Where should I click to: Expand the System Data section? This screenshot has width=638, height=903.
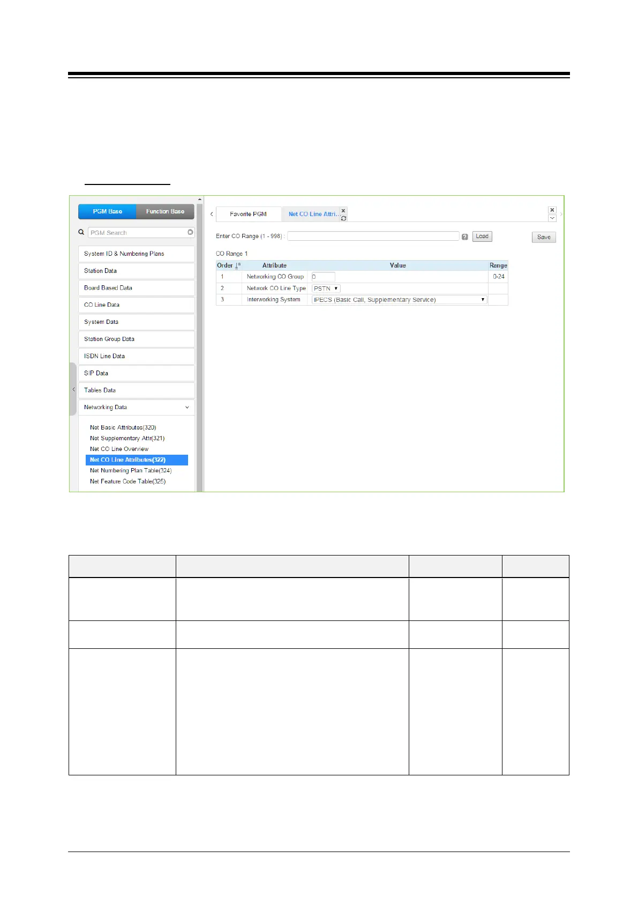136,322
